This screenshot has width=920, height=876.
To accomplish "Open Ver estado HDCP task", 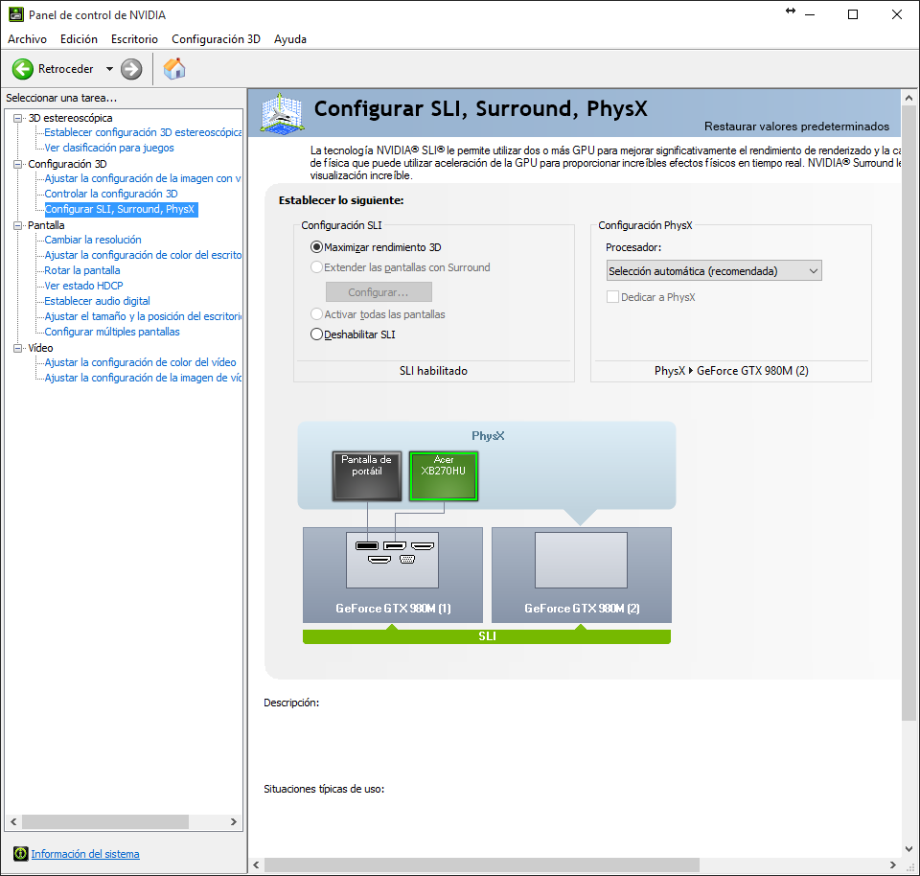I will tap(84, 286).
